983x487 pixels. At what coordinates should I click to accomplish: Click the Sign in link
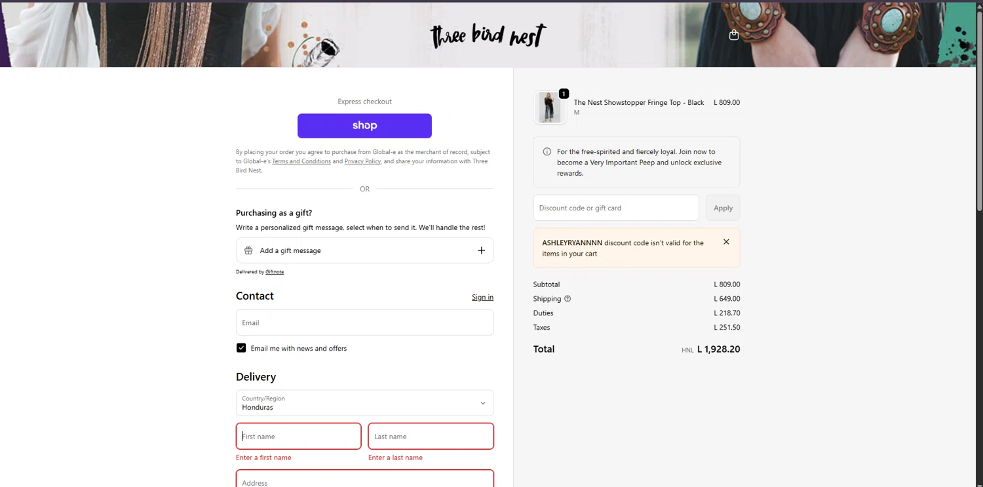482,298
